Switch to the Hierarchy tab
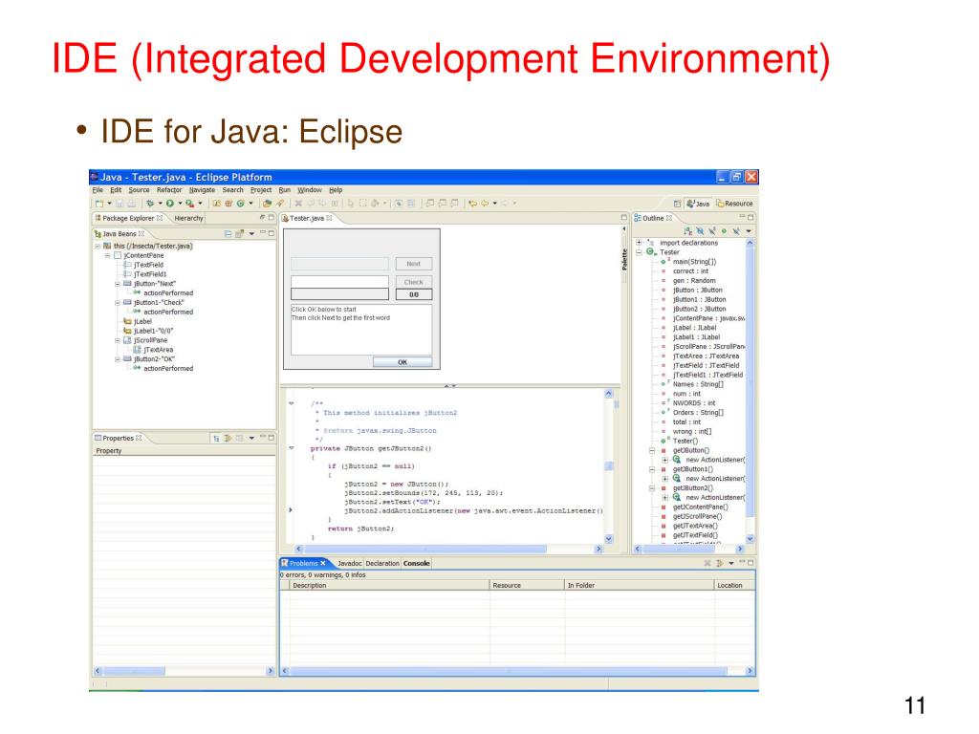This screenshot has width=979, height=734. [188, 219]
